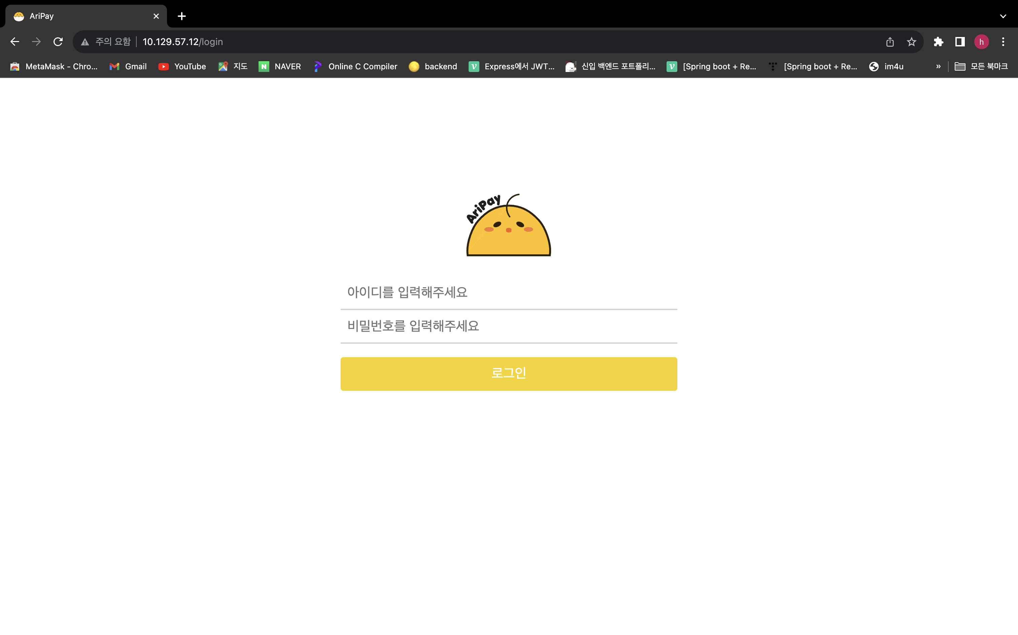Open first [Spring boot + Re... bookmark with green icon

coord(712,66)
